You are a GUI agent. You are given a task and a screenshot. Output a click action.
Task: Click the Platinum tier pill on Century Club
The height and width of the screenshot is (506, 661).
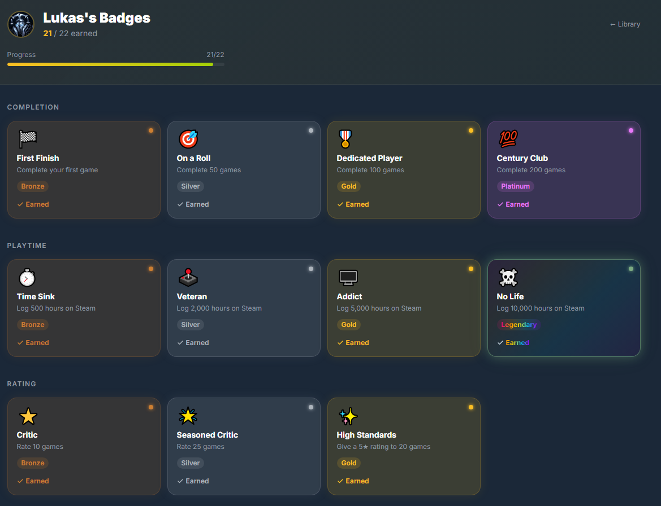pyautogui.click(x=515, y=186)
